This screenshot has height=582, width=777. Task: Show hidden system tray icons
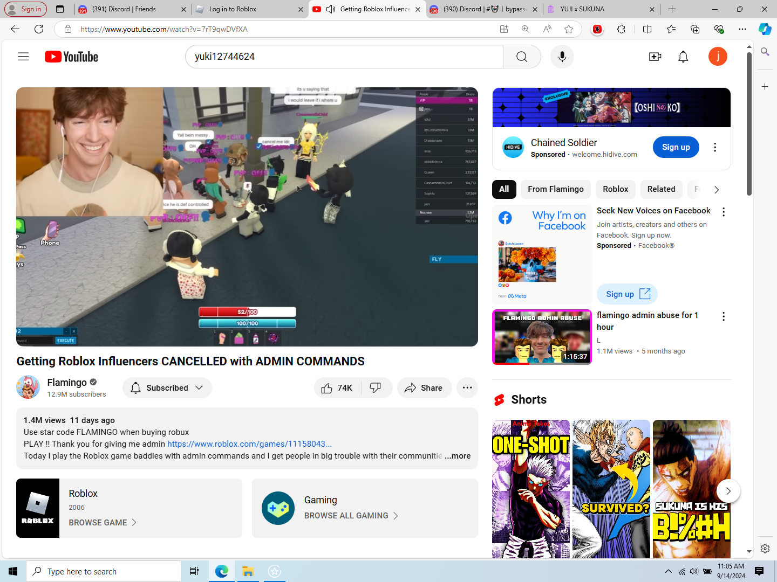669,571
